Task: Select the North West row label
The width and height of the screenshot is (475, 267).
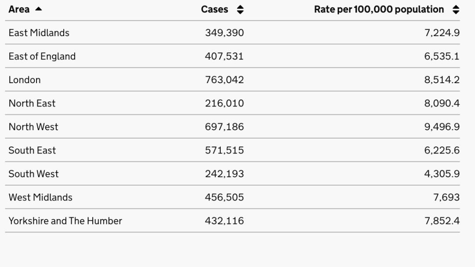Action: point(33,127)
